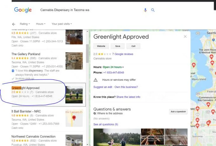Click Own this business? link
Image resolution: width=216 pixels, height=146 pixels.
126,87
